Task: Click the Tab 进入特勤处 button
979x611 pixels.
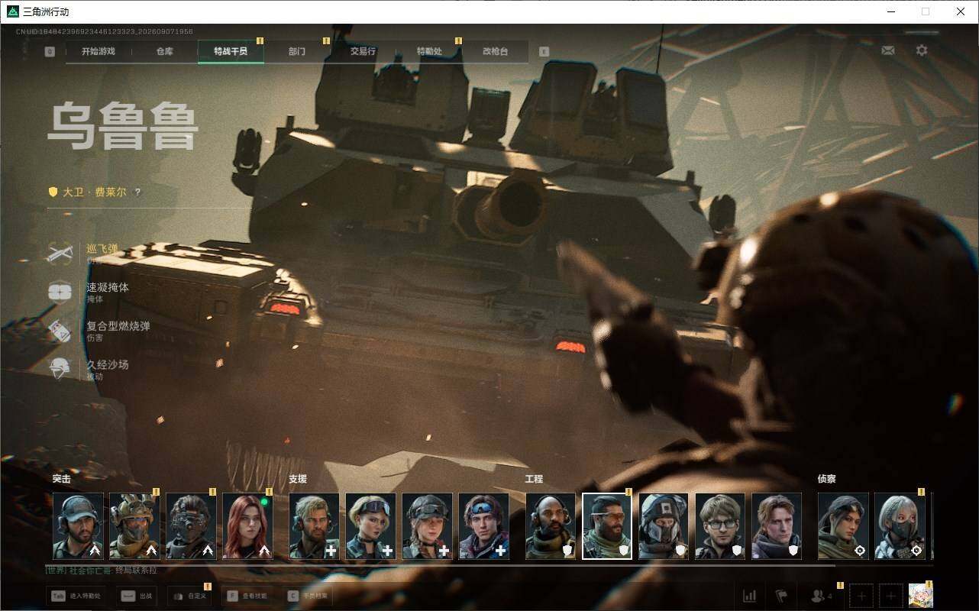Action: (76, 596)
